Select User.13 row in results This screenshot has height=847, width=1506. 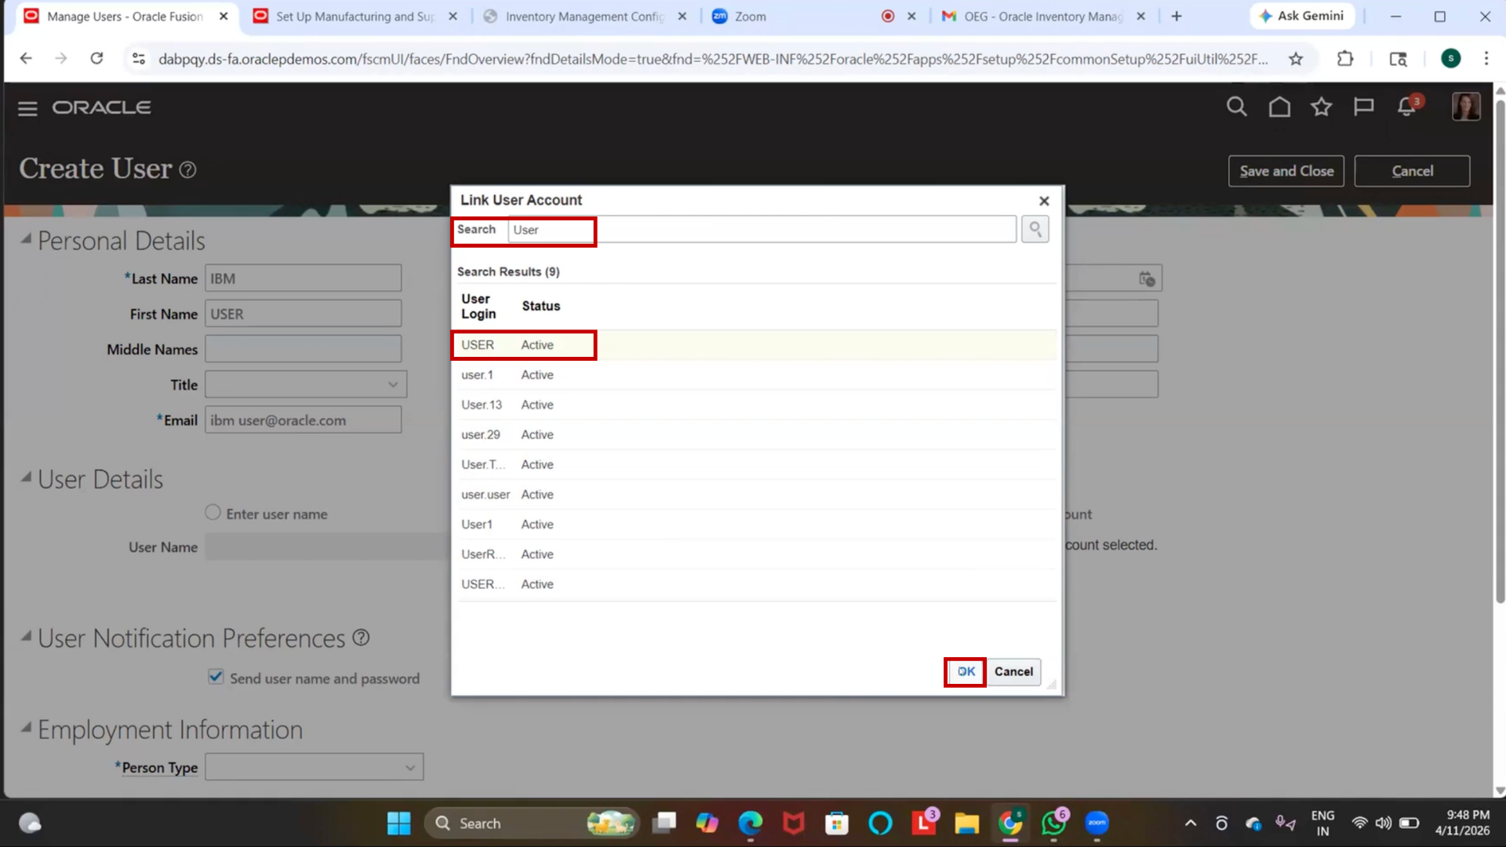tap(757, 405)
